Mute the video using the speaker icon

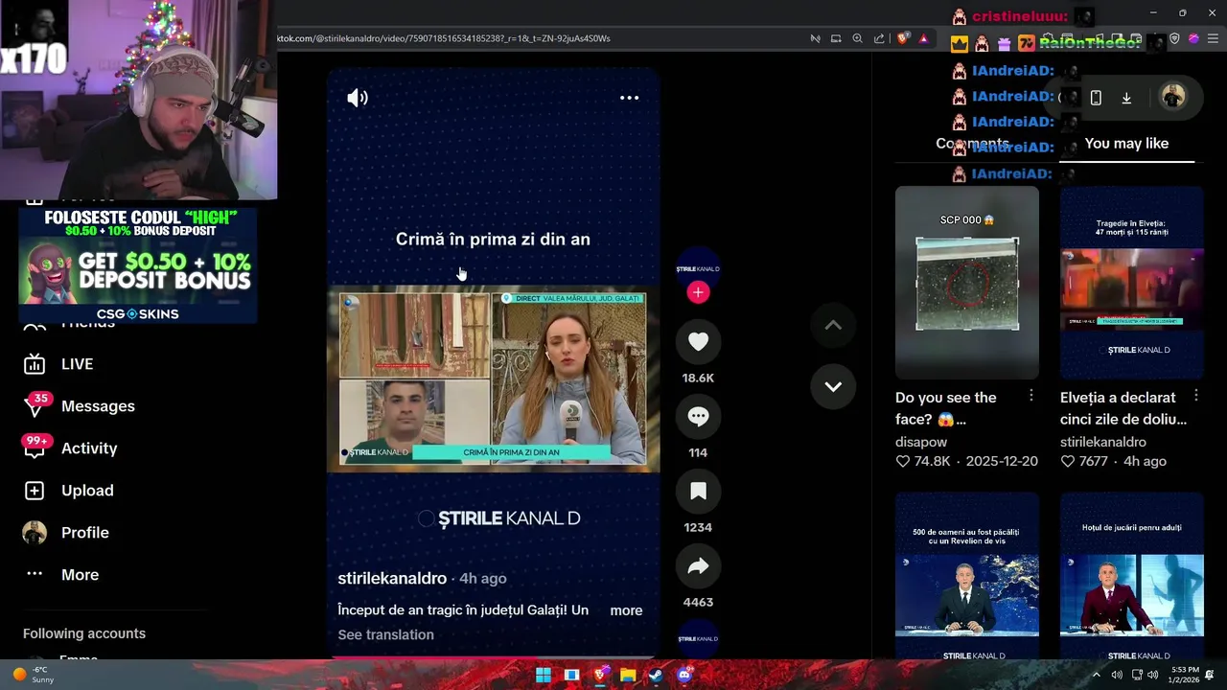click(358, 98)
